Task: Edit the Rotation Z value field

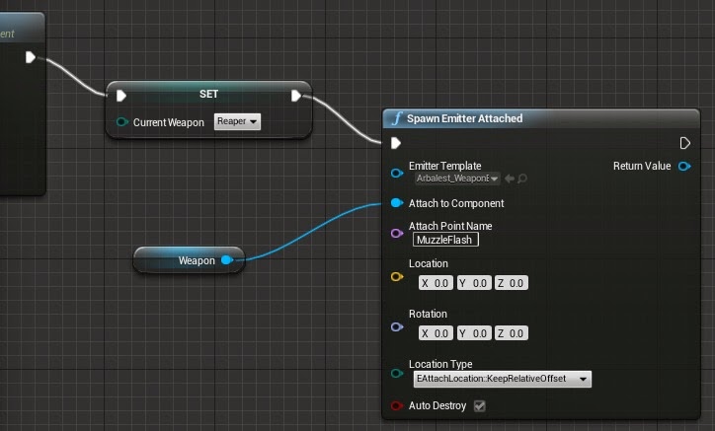Action: [512, 333]
